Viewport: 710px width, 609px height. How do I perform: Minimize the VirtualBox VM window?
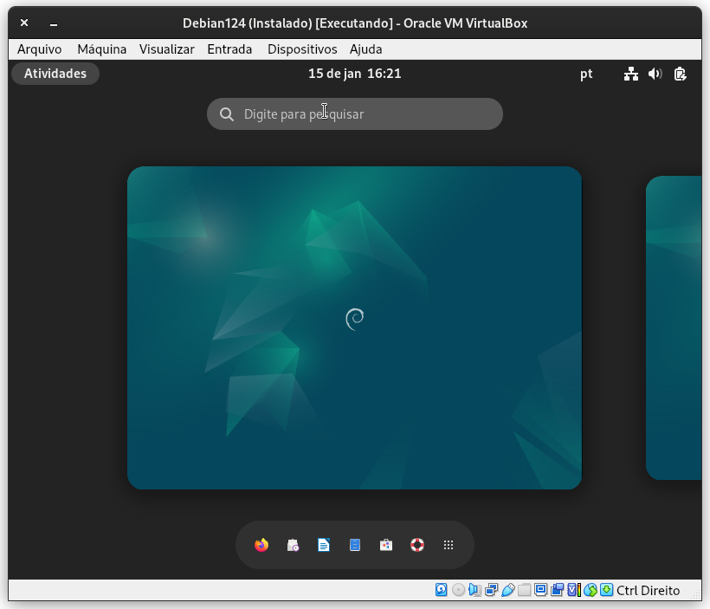[x=54, y=23]
